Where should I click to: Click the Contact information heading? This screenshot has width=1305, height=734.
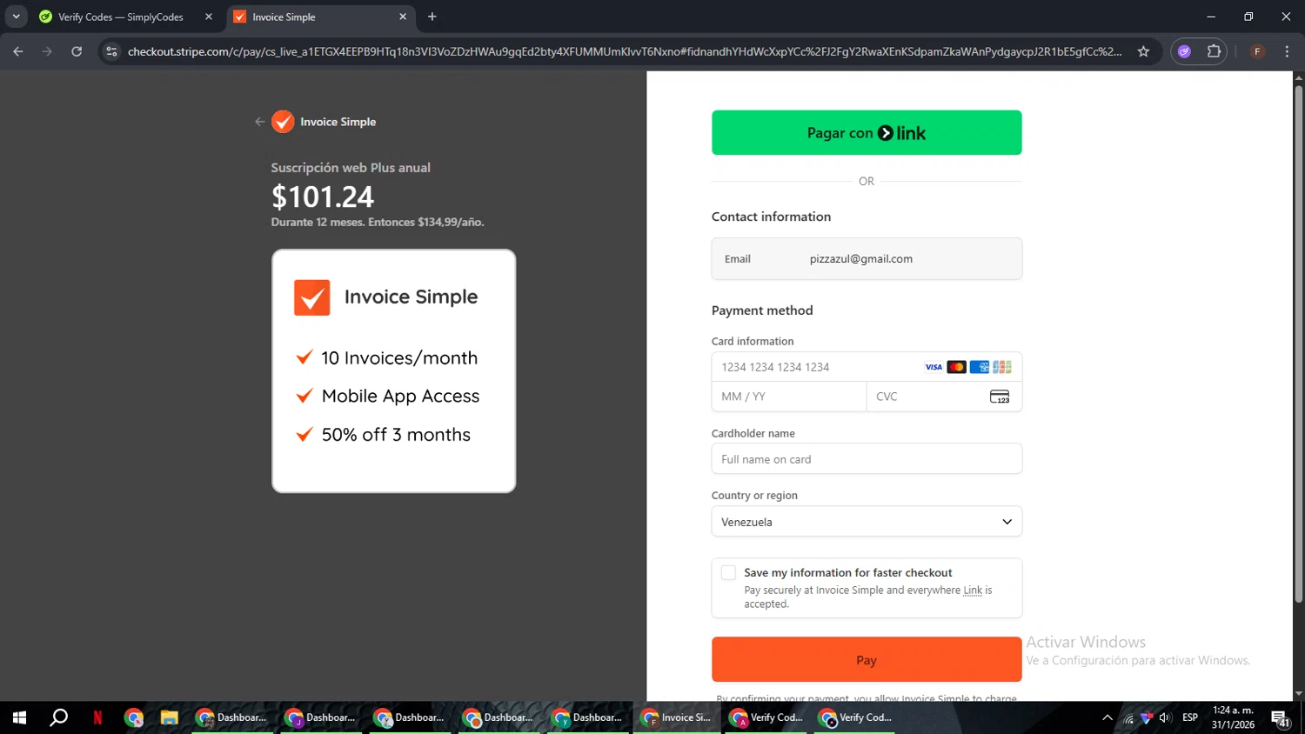pyautogui.click(x=771, y=217)
